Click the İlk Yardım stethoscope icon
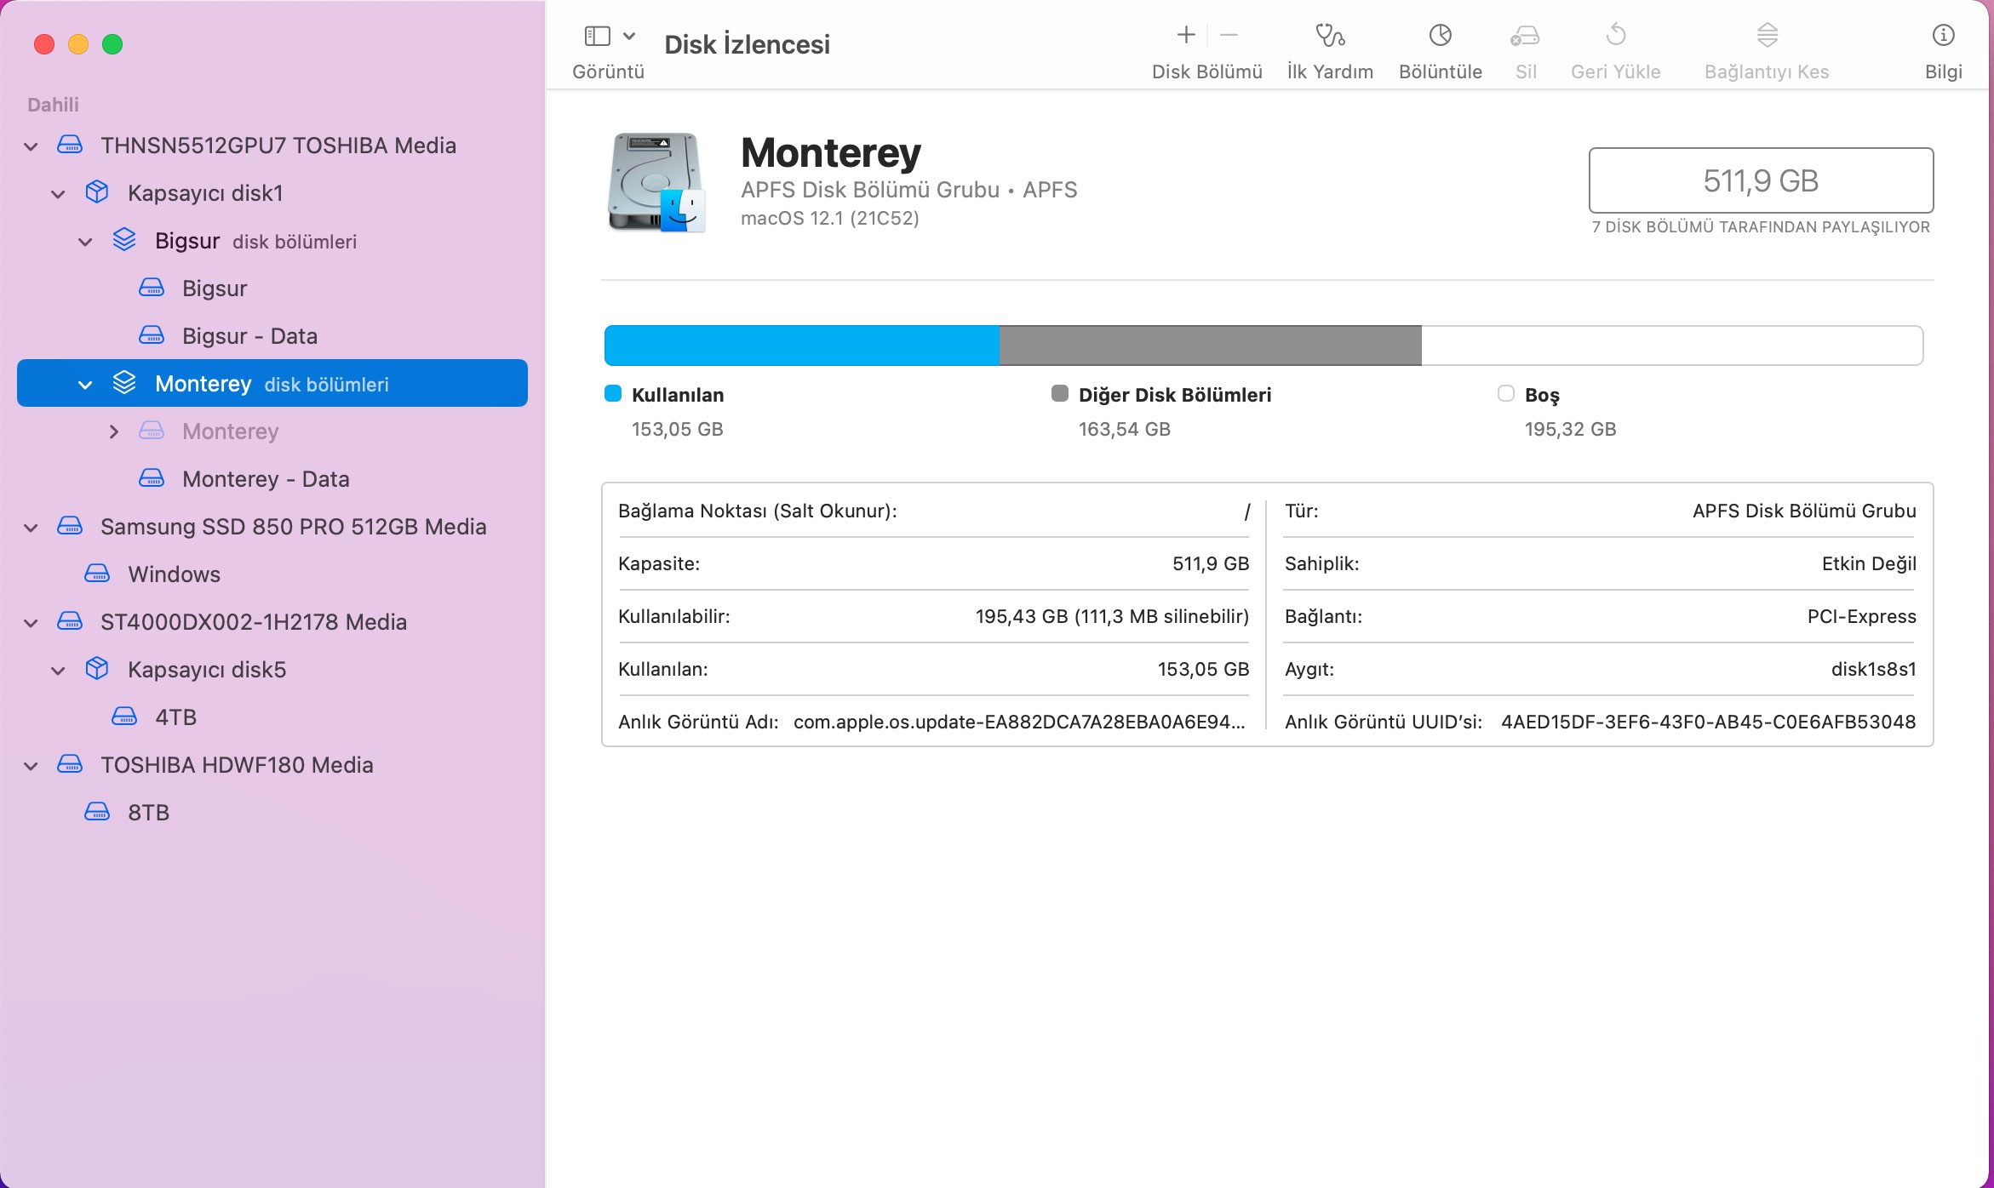 1329,36
